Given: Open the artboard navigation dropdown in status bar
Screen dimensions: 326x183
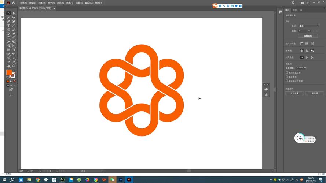Looking at the screenshot, I should (x=57, y=171).
